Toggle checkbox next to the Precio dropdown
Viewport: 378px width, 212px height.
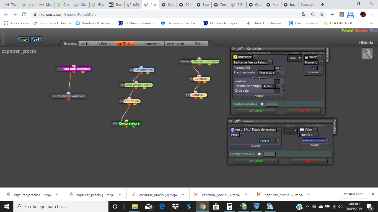click(278, 141)
